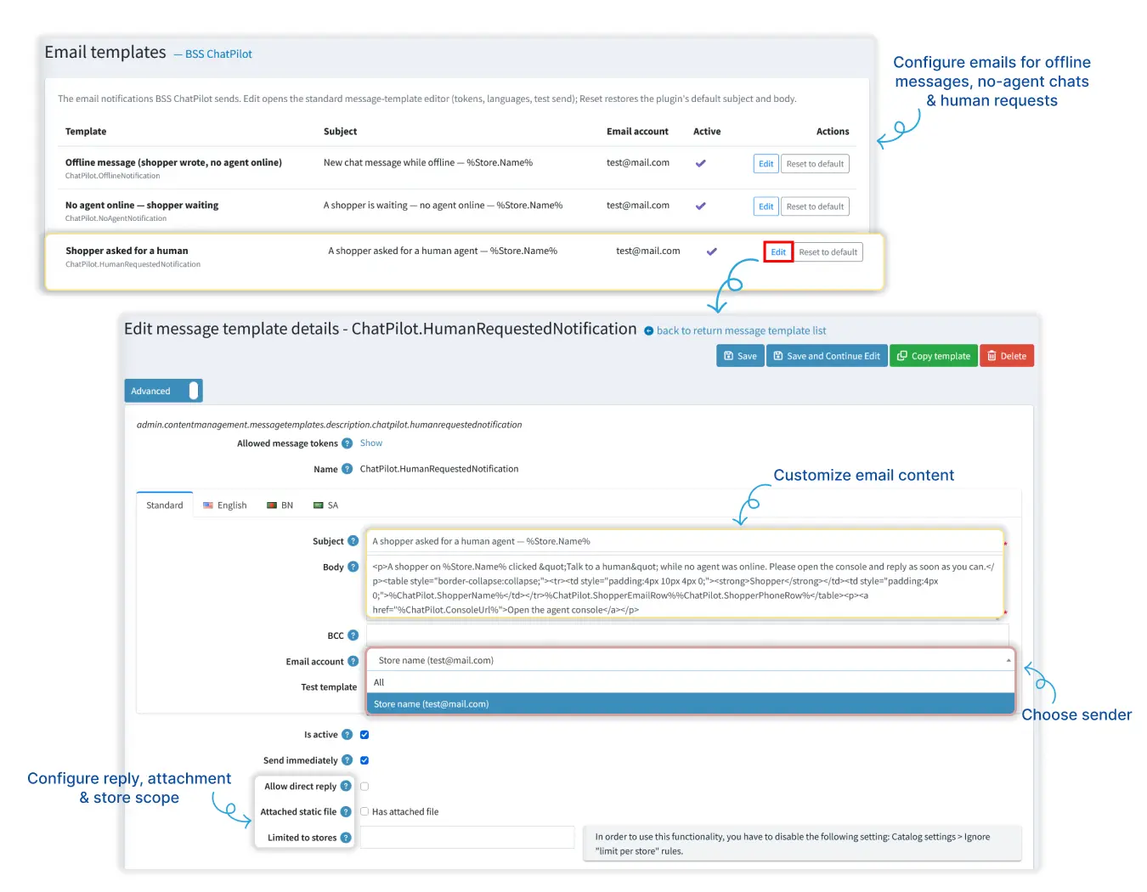This screenshot has height=892, width=1147.
Task: Tick the Has attached file checkbox
Action: [x=364, y=812]
